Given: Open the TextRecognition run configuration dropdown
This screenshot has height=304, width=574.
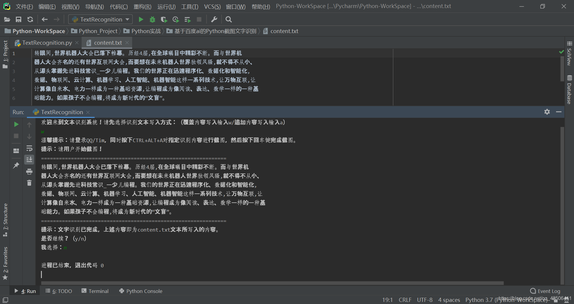Looking at the screenshot, I should (x=100, y=19).
